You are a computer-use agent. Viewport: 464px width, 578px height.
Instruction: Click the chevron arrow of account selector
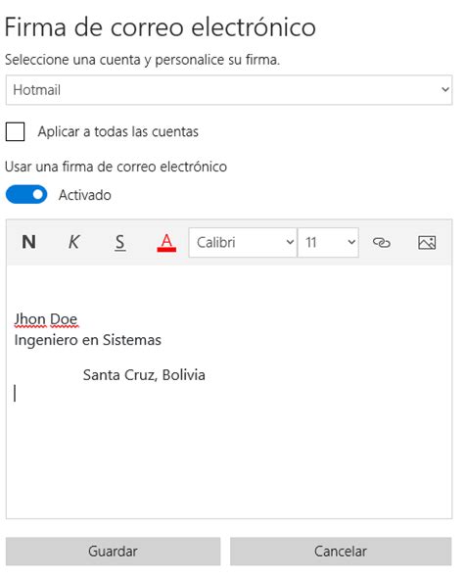[x=445, y=89]
